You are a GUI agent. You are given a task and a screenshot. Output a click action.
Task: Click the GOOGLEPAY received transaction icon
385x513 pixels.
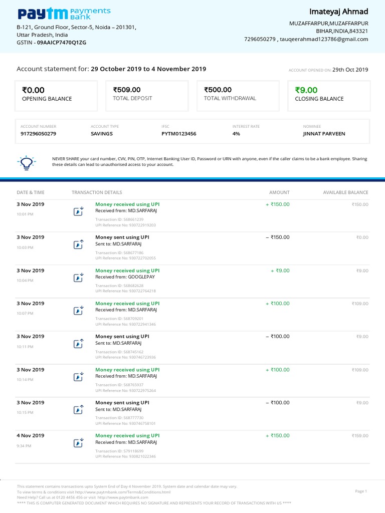[x=78, y=278]
